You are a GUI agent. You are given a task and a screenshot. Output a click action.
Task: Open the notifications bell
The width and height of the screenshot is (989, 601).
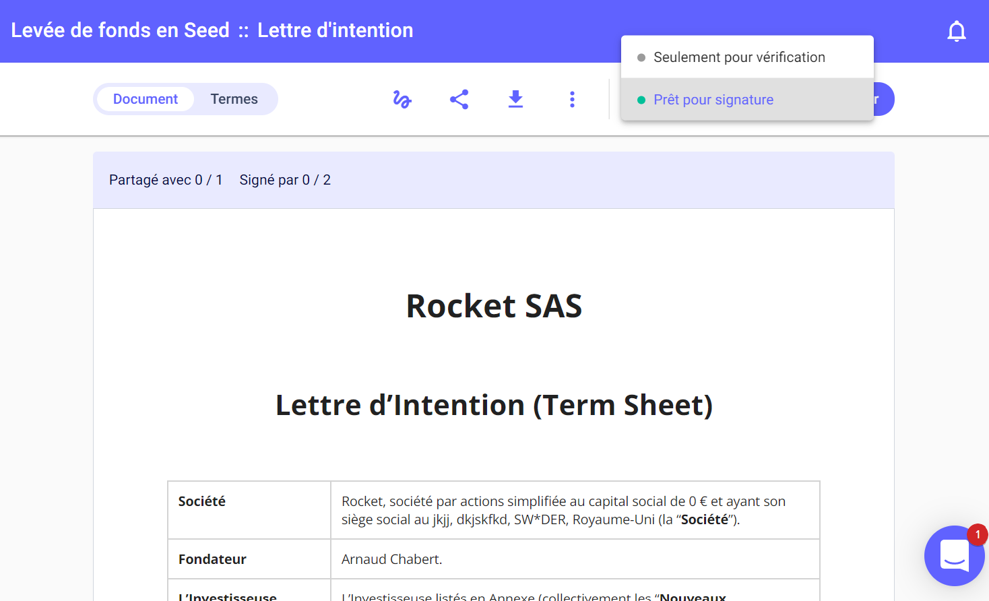click(x=956, y=31)
